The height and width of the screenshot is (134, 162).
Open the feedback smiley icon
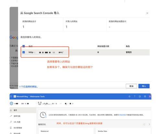click(x=140, y=96)
